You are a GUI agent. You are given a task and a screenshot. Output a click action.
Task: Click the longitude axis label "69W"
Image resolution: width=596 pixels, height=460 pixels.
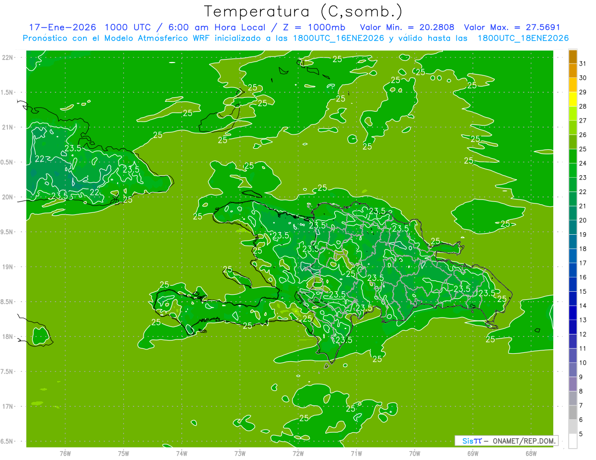(472, 453)
